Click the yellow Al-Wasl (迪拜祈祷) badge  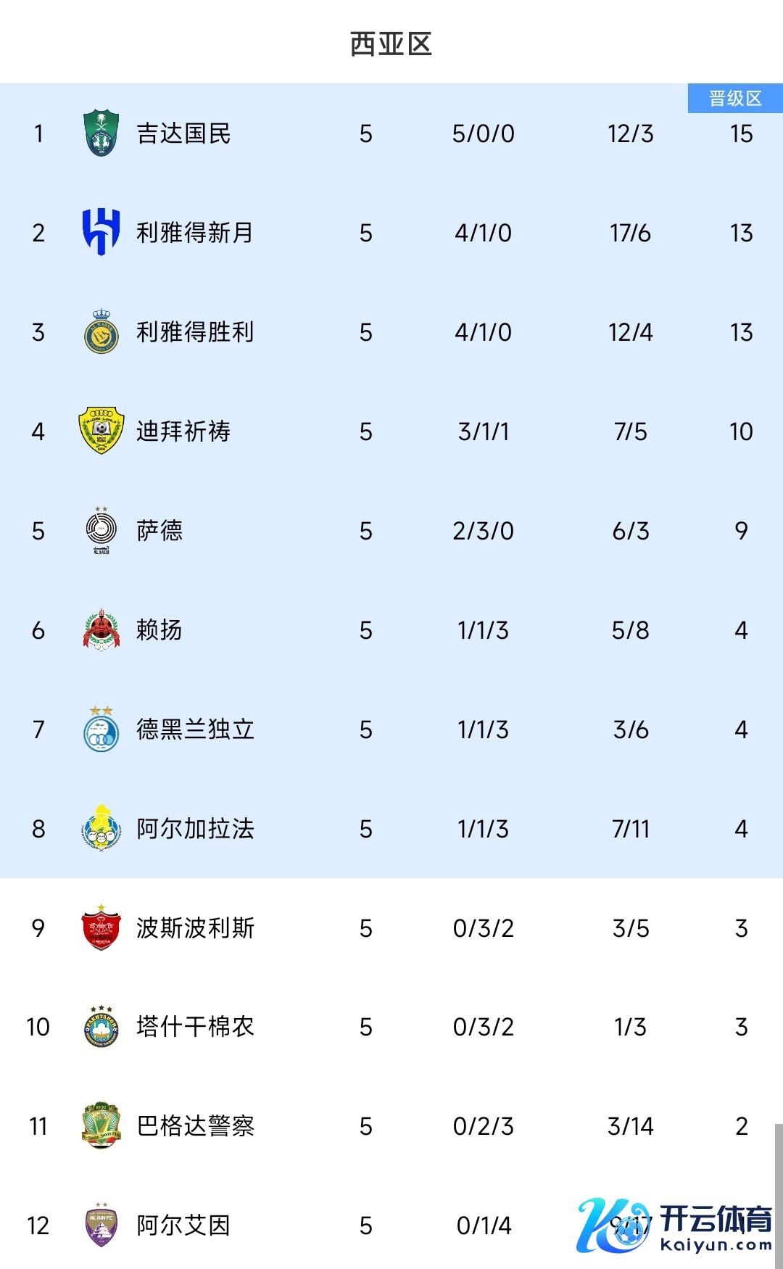(101, 431)
